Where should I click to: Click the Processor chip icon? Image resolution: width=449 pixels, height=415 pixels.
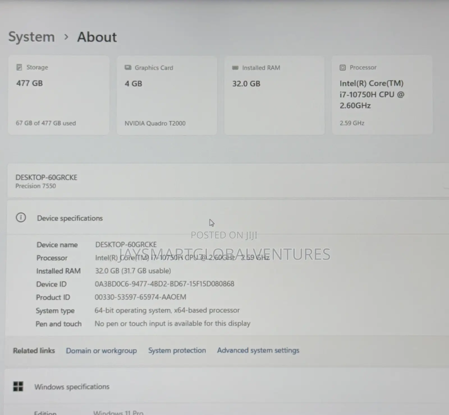click(x=342, y=67)
